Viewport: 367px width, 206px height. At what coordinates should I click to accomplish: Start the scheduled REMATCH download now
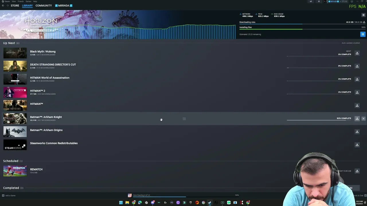point(357,171)
